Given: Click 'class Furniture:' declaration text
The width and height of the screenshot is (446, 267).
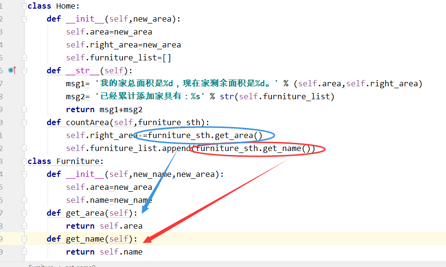Looking at the screenshot, I should tap(66, 161).
